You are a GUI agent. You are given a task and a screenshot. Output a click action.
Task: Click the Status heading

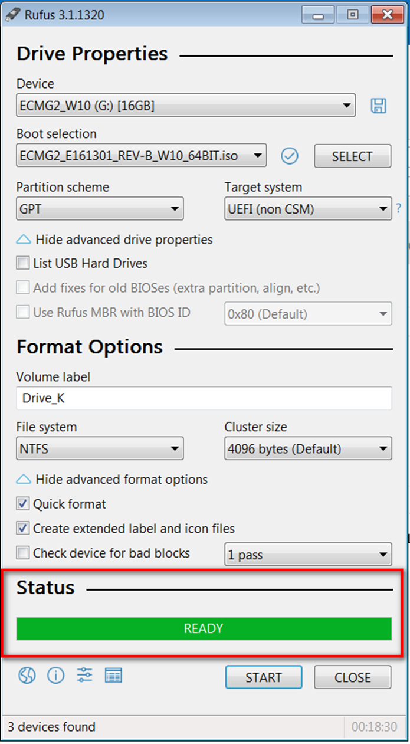[45, 588]
